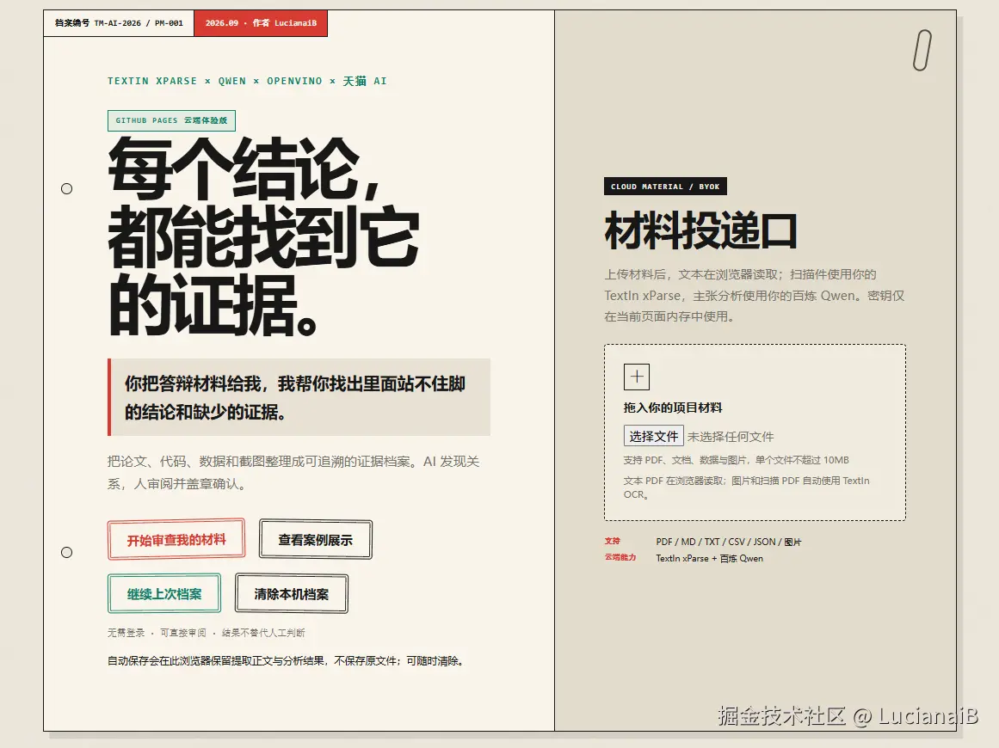The image size is (999, 748).
Task: Click the red 支持 label
Action: tap(613, 541)
